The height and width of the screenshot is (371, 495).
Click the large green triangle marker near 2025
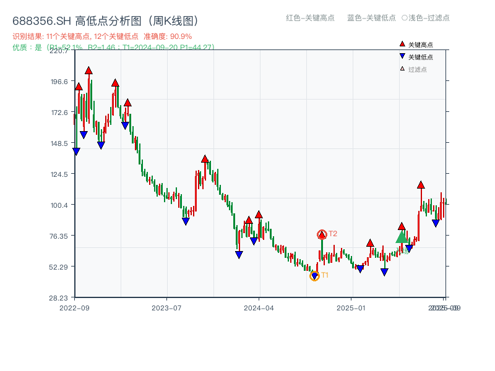[401, 237]
